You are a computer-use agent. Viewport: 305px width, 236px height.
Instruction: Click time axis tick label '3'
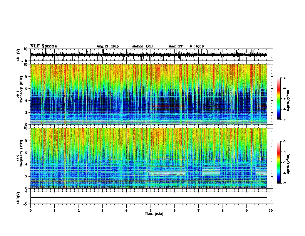pyautogui.click(x=102, y=211)
